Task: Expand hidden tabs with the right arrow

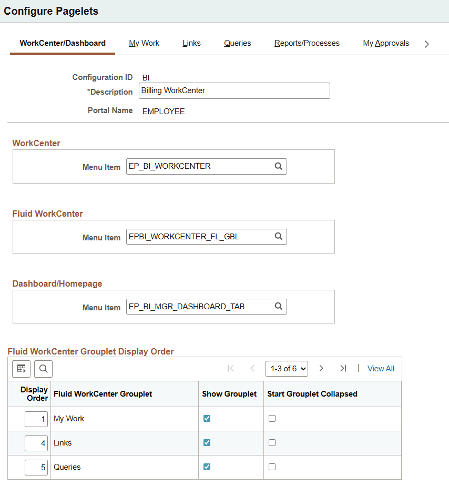Action: pos(427,44)
